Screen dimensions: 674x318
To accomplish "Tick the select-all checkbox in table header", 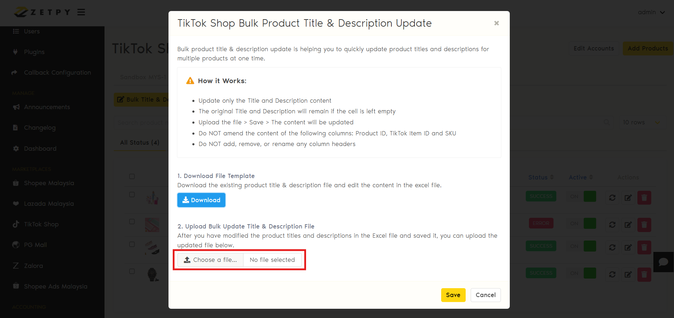I will (x=132, y=177).
